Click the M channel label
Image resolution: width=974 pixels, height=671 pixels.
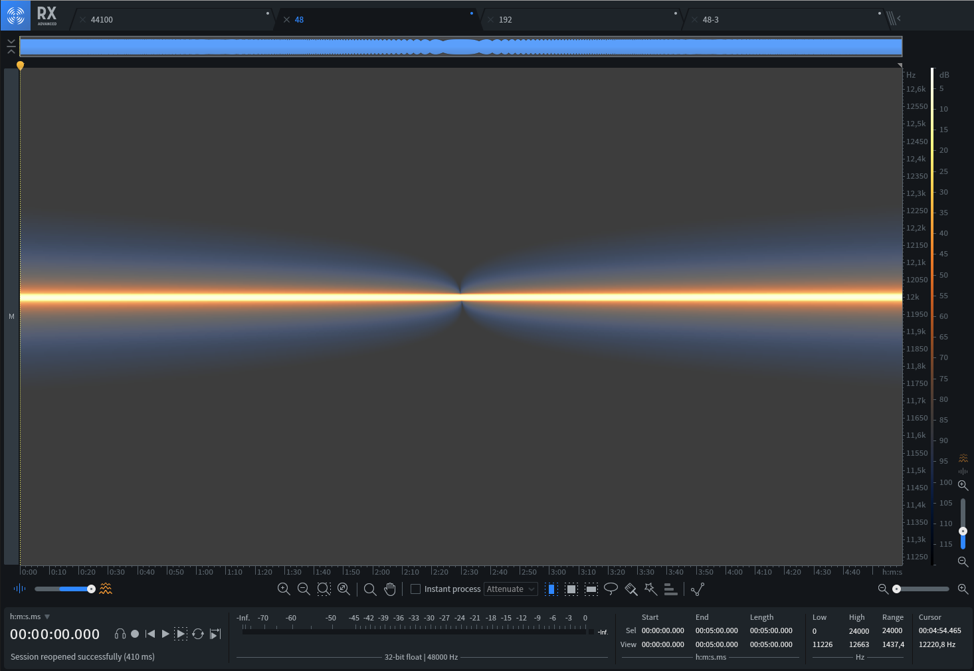click(11, 316)
